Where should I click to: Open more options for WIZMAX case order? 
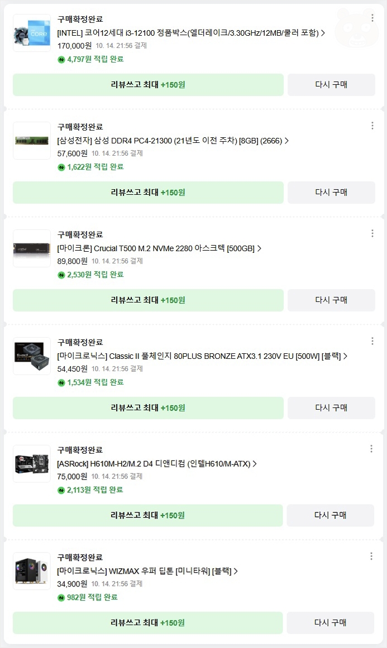(x=371, y=556)
